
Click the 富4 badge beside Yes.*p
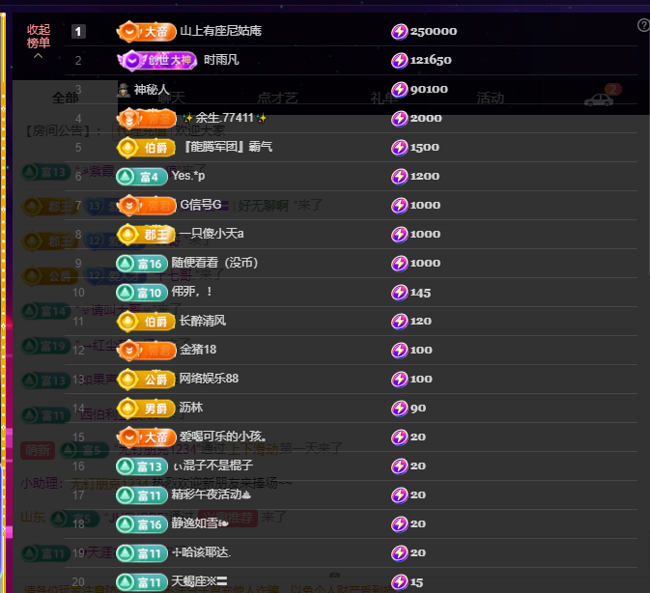click(x=142, y=177)
